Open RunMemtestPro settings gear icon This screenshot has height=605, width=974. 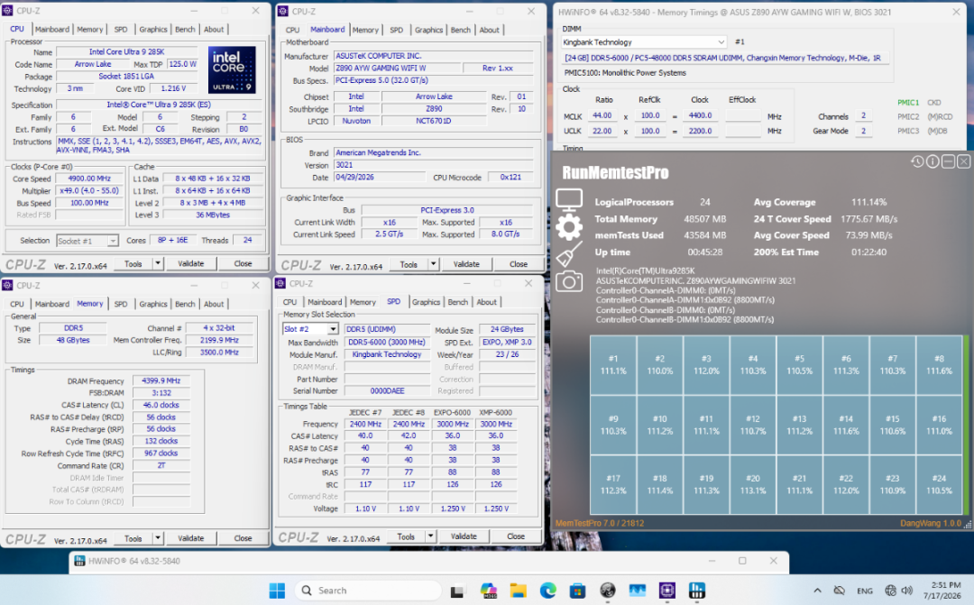click(x=569, y=226)
